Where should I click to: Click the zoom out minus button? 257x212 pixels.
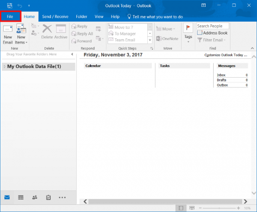200,208
